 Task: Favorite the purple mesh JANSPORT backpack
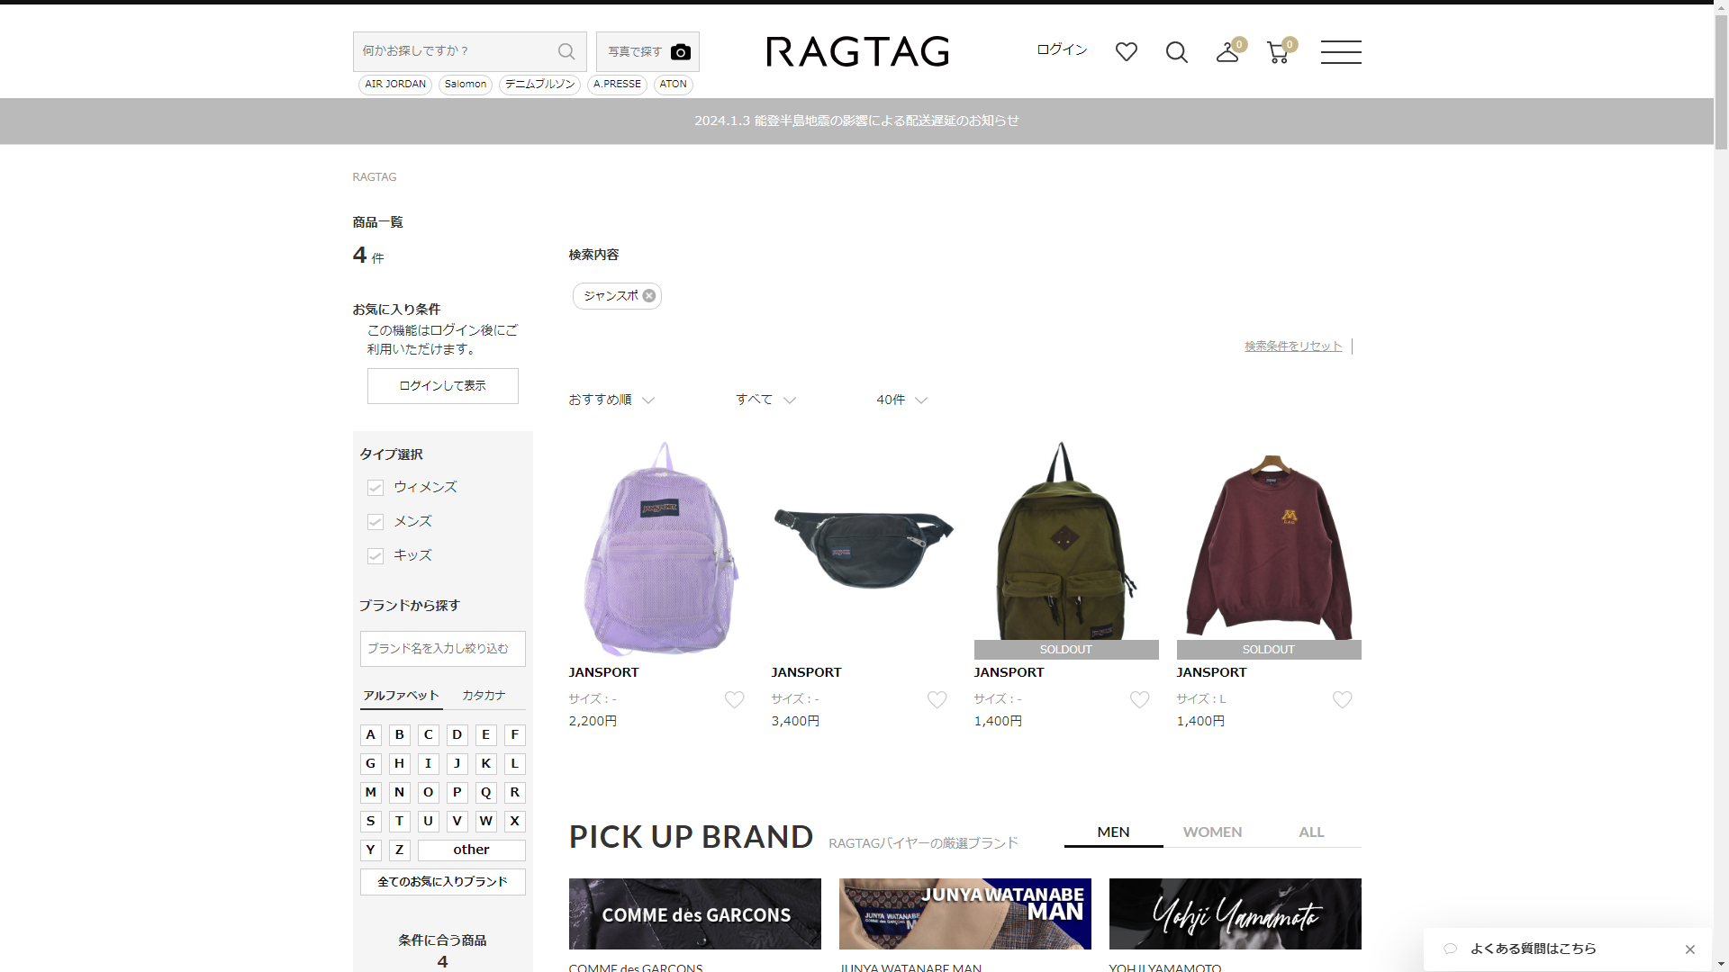pyautogui.click(x=734, y=699)
